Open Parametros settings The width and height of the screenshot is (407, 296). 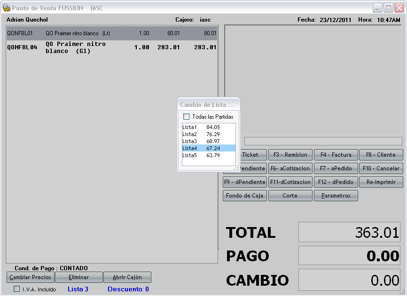[x=336, y=196]
